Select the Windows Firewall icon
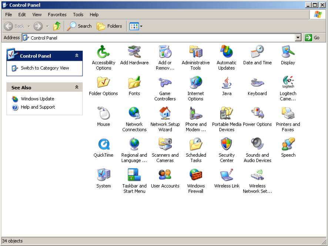Viewport: 328px width, 246px height. (x=195, y=181)
